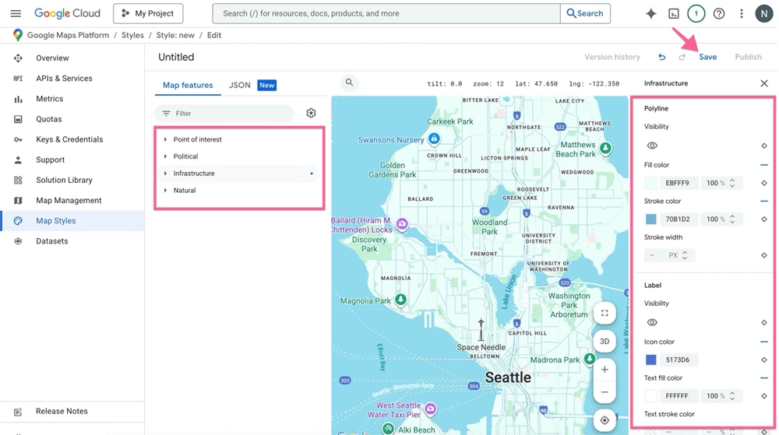Click the Save button
This screenshot has height=435, width=779.
coord(707,57)
